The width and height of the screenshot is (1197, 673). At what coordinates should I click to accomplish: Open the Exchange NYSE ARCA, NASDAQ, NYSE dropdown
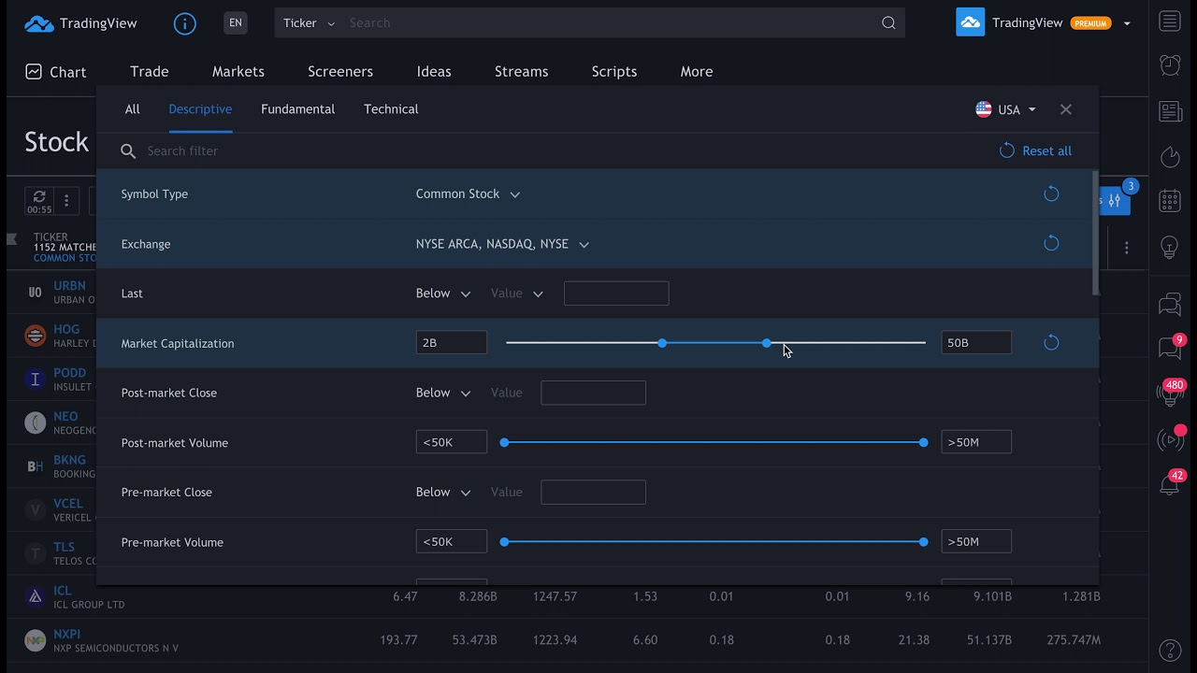point(502,244)
